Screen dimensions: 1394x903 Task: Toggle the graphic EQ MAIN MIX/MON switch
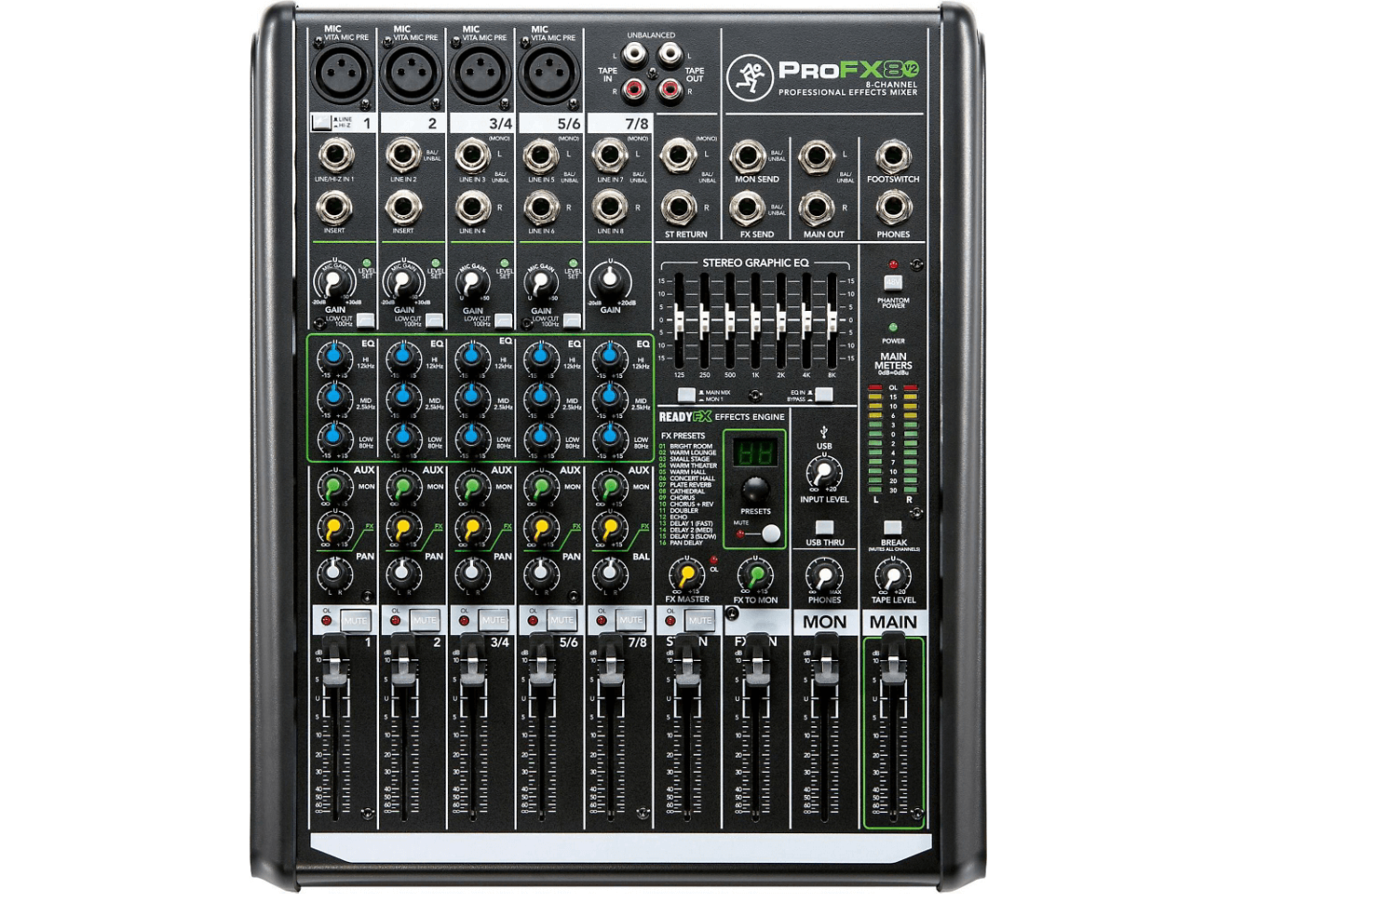coord(686,395)
